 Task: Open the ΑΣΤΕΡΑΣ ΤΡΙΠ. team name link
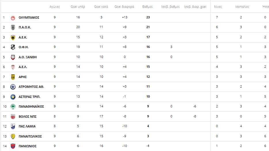click(30, 97)
